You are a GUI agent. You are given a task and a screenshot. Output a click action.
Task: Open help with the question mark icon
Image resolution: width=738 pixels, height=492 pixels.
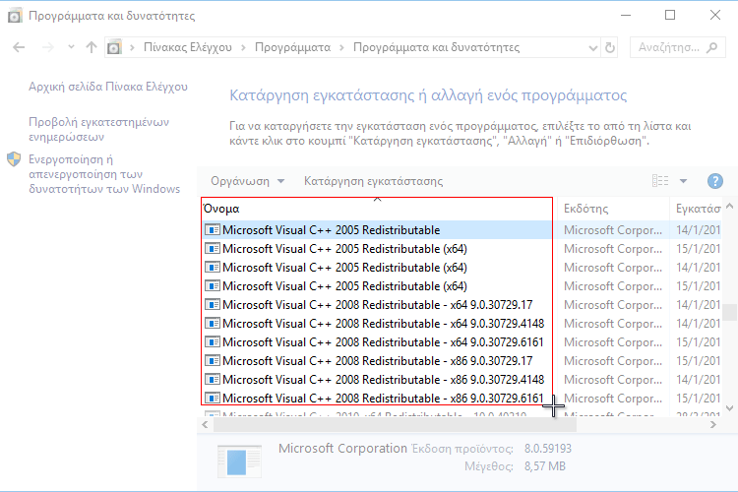point(715,181)
